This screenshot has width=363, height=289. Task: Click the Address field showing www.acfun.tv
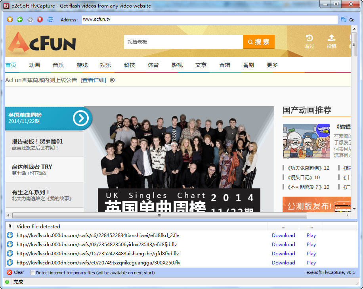[210, 19]
